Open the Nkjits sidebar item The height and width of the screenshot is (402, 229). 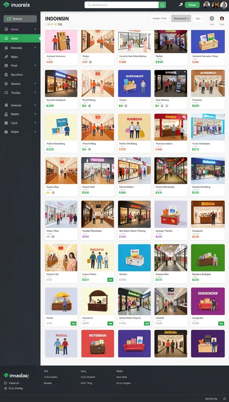click(20, 57)
